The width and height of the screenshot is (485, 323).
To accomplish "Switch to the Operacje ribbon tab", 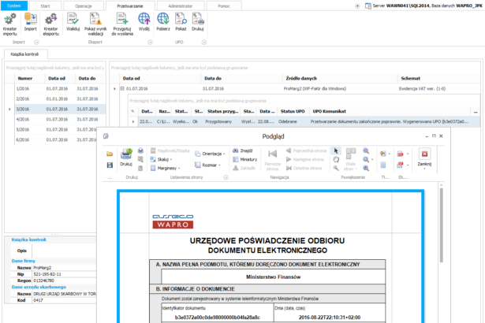I will (84, 6).
